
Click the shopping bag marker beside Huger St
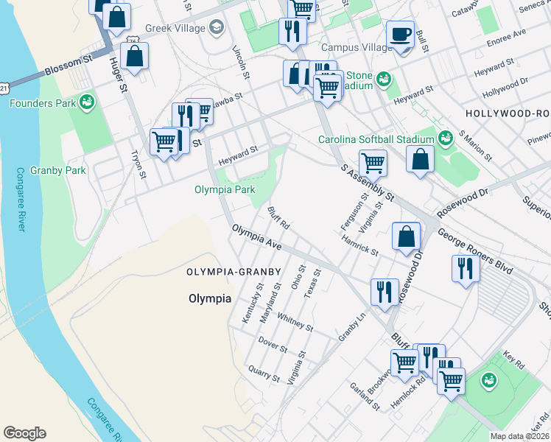[x=134, y=56]
